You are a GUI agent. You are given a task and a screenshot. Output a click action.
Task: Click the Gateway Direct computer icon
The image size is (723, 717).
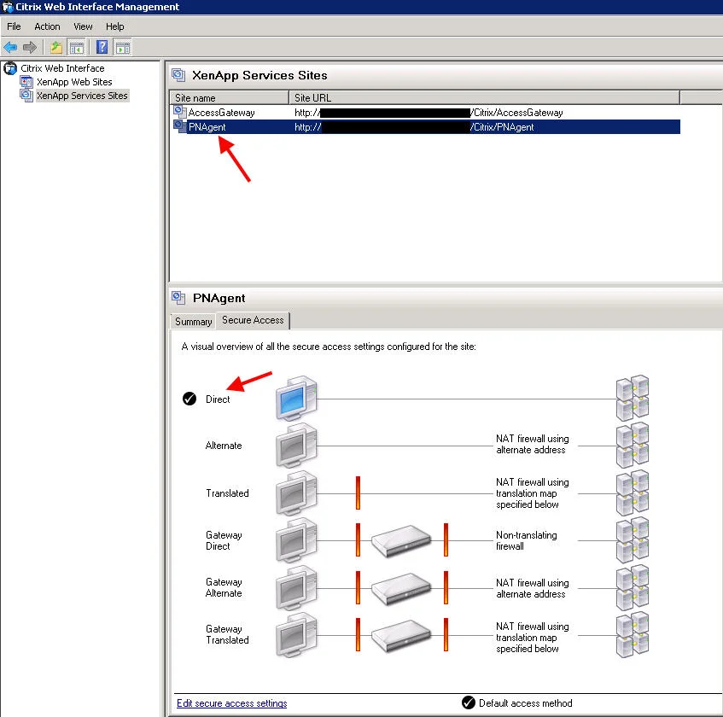coord(296,540)
